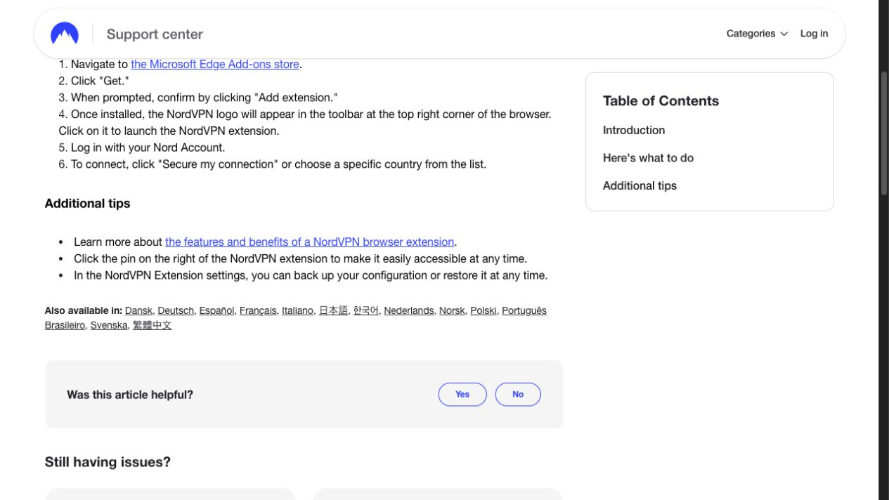Click the step reading Click "Get."

click(94, 81)
